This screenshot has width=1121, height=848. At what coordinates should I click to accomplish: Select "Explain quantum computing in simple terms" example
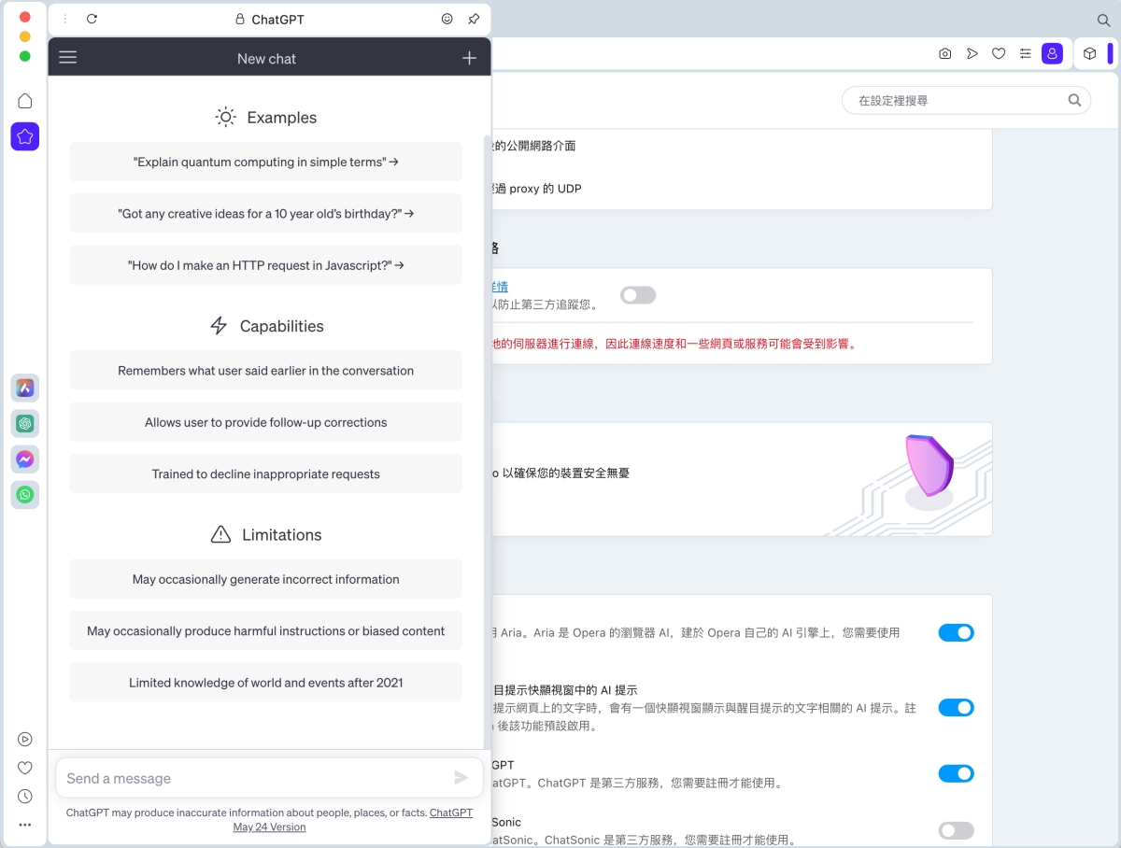(x=265, y=162)
